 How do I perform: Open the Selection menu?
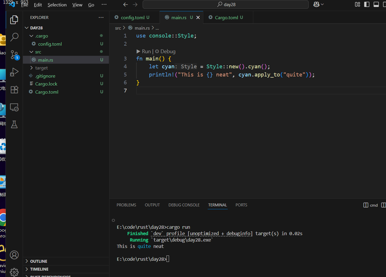57,5
